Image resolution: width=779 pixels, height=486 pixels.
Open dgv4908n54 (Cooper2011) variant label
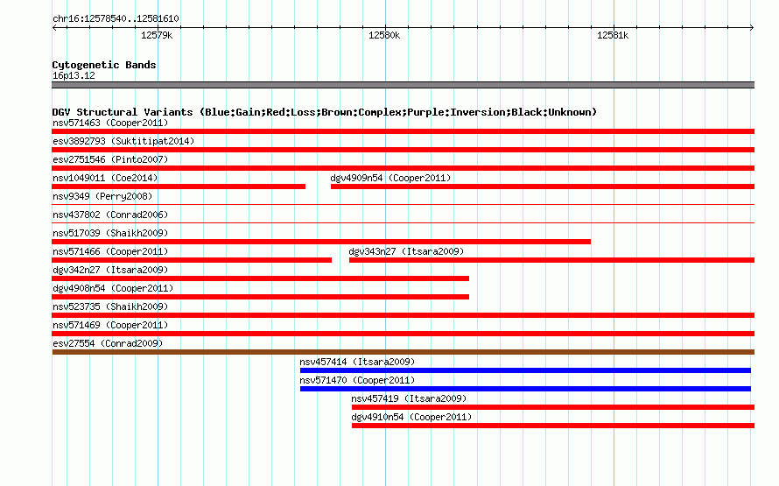tap(113, 288)
